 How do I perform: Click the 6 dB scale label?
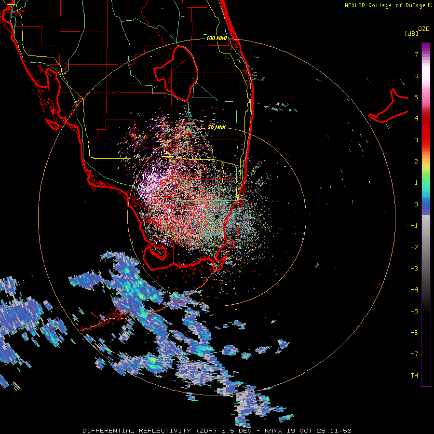pyautogui.click(x=416, y=76)
